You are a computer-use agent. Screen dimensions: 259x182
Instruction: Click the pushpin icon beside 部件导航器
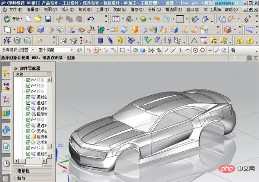pos(16,68)
